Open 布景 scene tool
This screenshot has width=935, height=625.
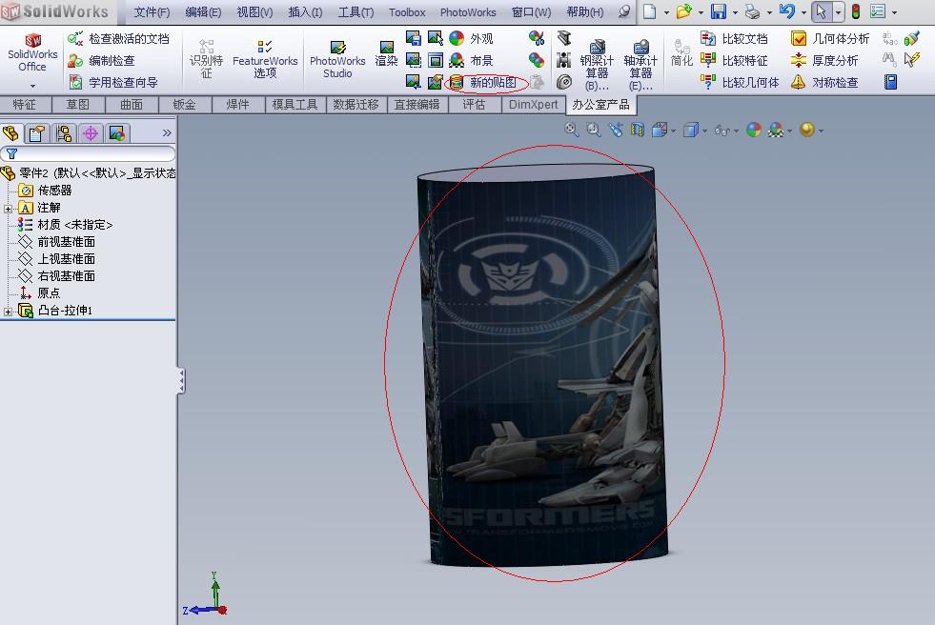coord(472,60)
